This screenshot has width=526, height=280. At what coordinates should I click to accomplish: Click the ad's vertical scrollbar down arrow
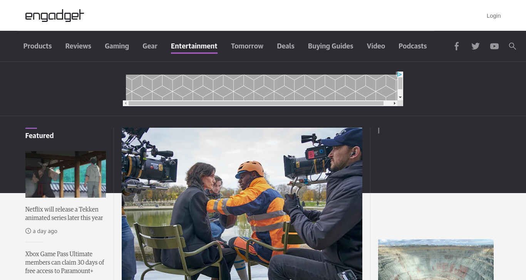(x=400, y=97)
